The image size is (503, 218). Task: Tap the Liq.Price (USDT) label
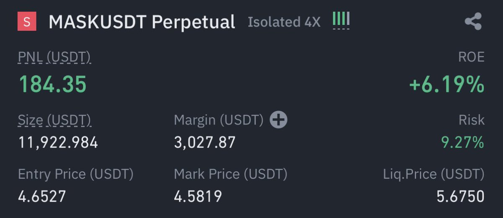pos(434,174)
